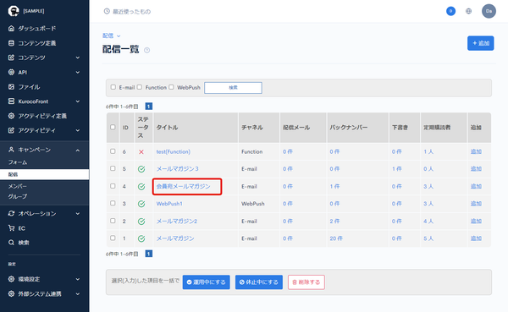Image resolution: width=508 pixels, height=312 pixels.
Task: Click green check status of WebPush1
Action: [x=141, y=204]
